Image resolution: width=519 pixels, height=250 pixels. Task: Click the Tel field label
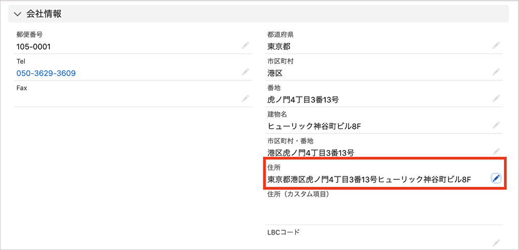point(21,61)
